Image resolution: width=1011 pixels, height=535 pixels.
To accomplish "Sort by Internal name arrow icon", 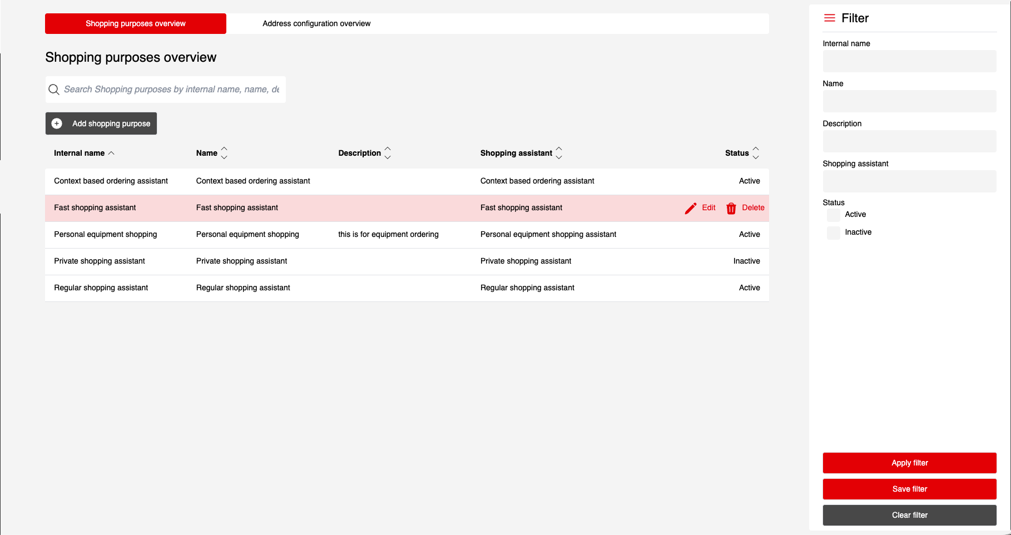I will coord(111,153).
